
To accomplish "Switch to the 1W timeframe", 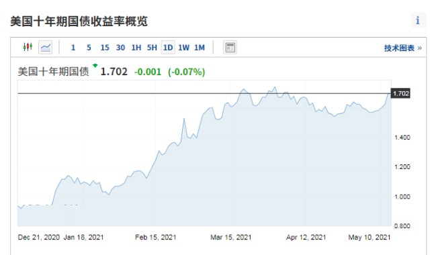I will click(183, 48).
